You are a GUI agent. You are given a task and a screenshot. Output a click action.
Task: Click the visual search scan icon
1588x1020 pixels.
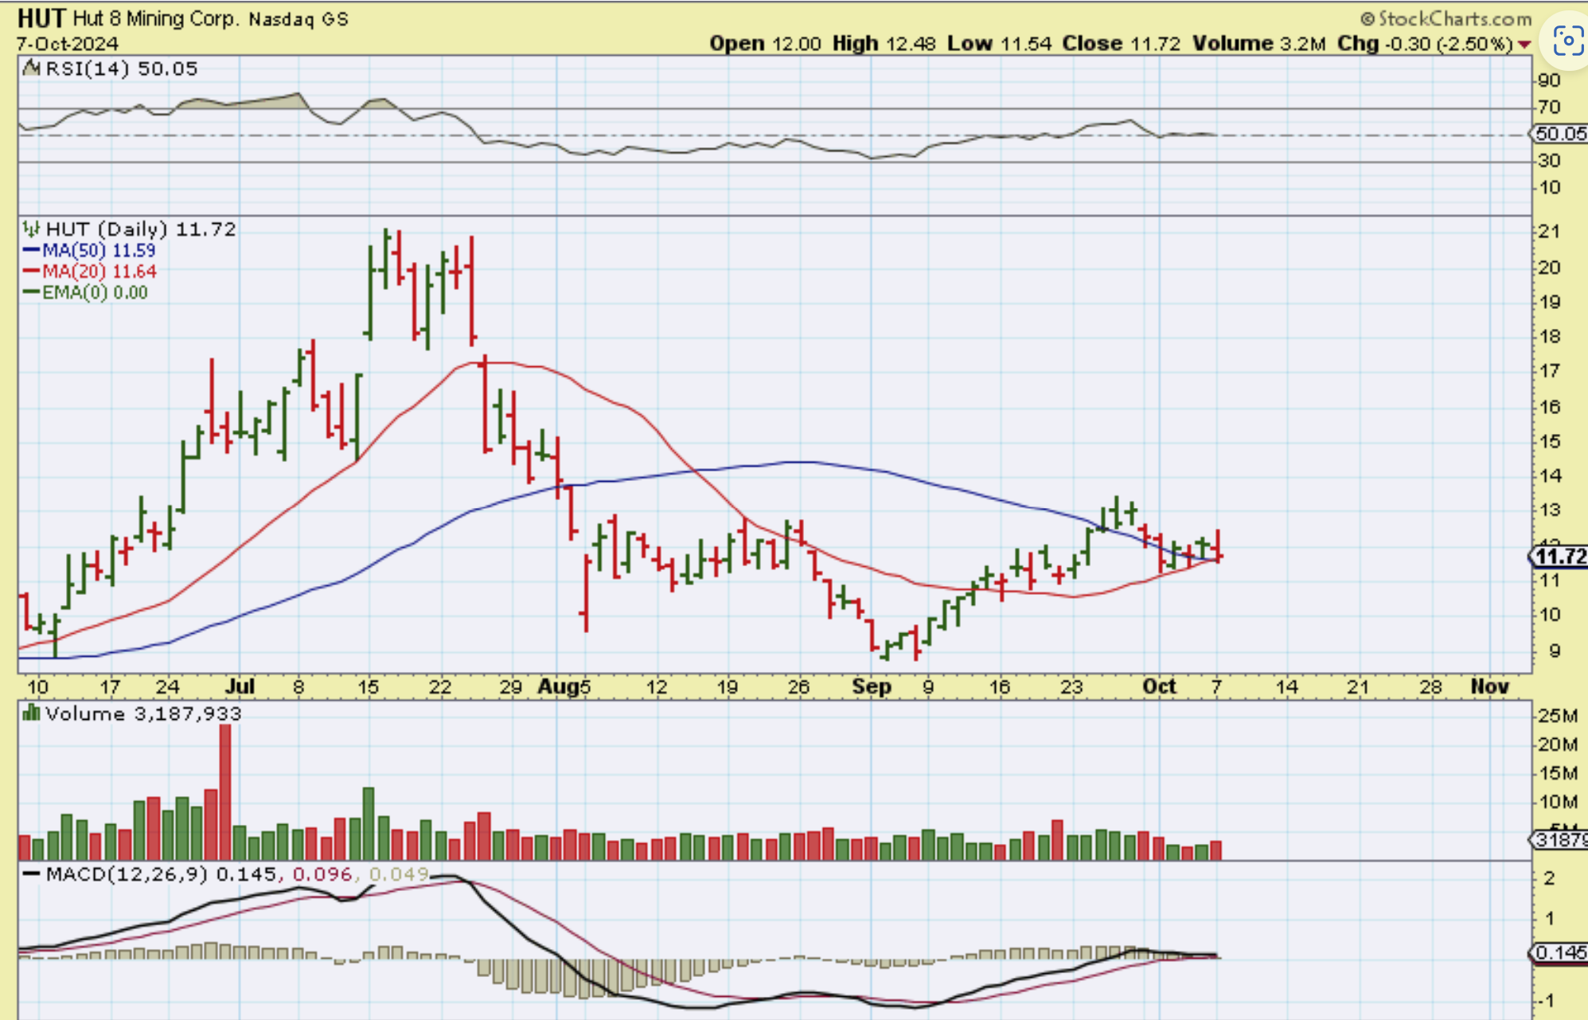(x=1567, y=40)
